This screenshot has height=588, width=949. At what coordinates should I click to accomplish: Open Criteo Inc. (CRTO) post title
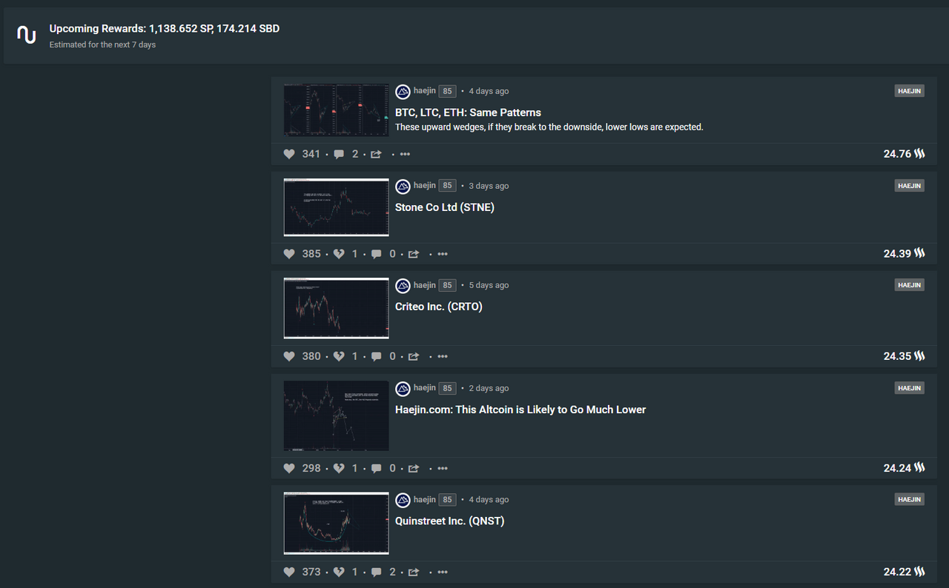[x=439, y=307]
